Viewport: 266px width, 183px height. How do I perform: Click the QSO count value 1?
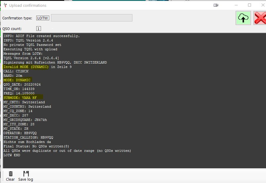click(39, 29)
